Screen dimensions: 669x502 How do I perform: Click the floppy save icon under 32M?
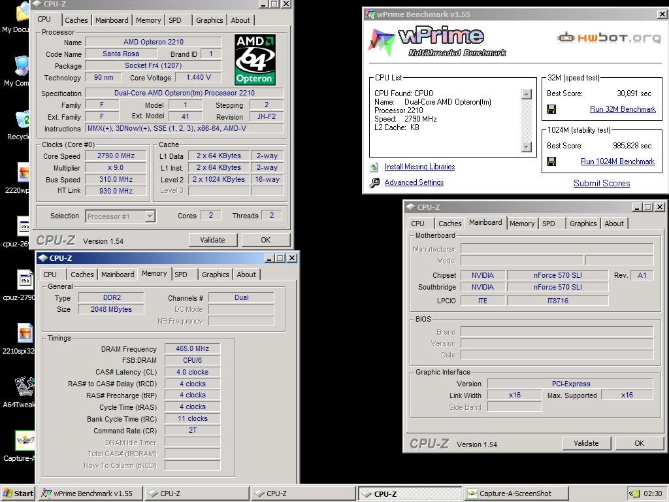coord(551,109)
